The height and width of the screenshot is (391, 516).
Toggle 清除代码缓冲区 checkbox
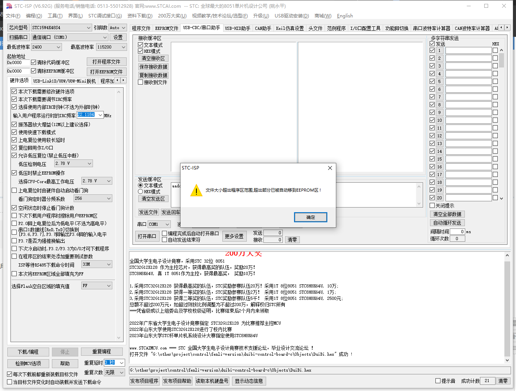(34, 62)
